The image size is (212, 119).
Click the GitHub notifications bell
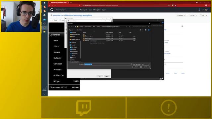click(199, 10)
